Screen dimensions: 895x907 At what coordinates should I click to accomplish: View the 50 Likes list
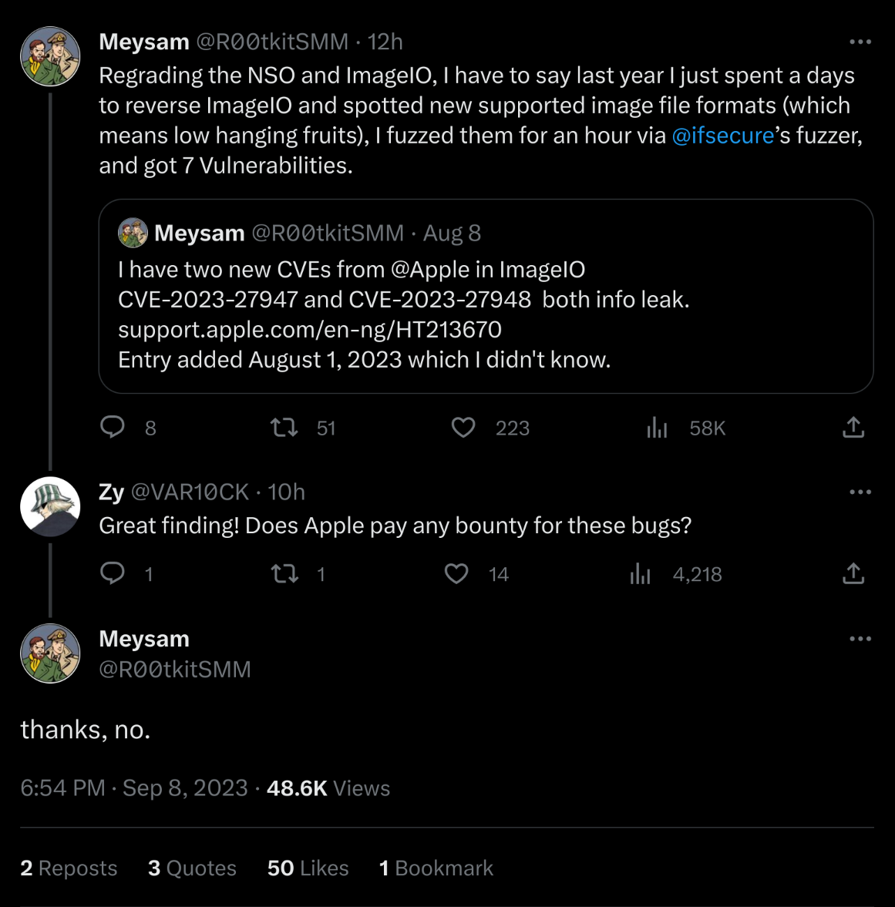point(308,868)
